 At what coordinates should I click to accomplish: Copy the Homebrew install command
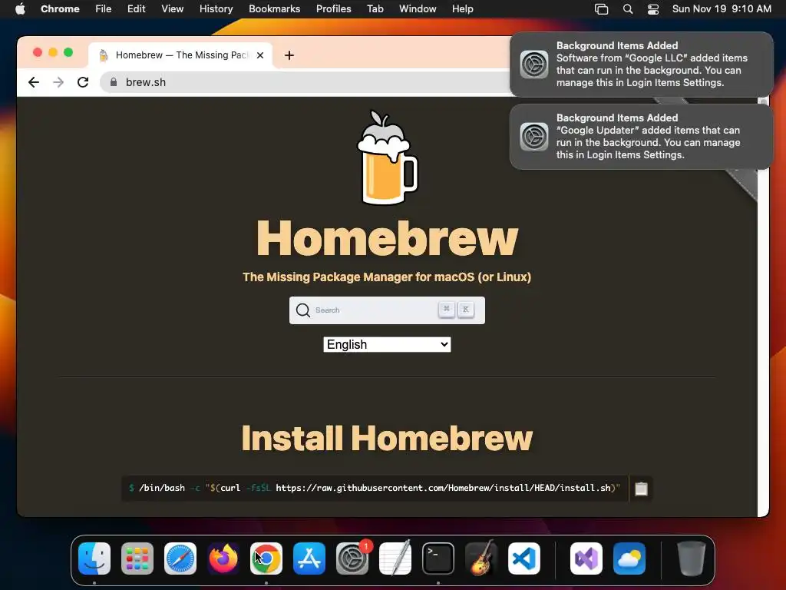point(641,488)
